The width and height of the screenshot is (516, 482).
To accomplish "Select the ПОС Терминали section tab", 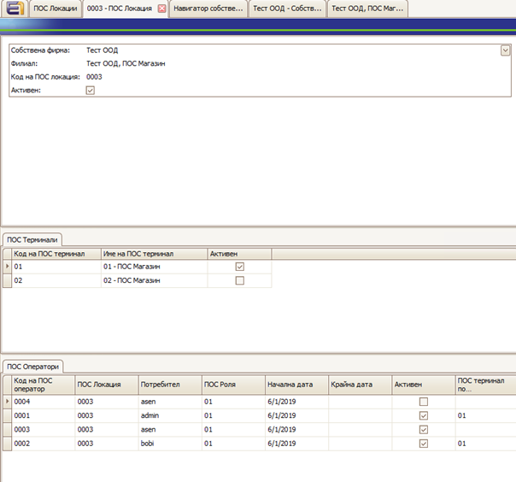I will click(x=31, y=240).
